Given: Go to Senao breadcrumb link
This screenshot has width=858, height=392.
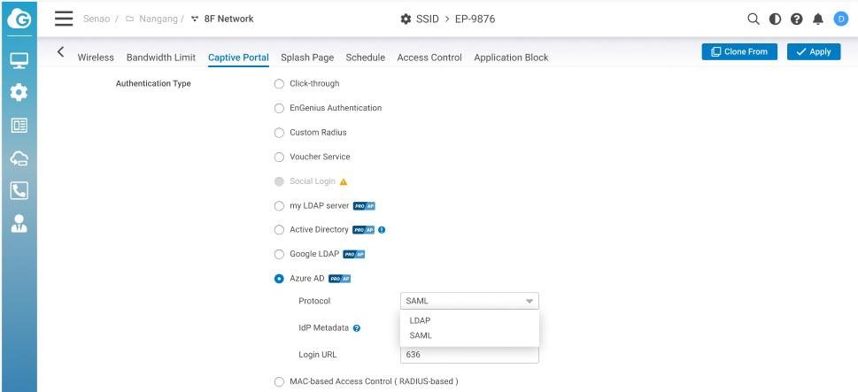Looking at the screenshot, I should pyautogui.click(x=97, y=19).
